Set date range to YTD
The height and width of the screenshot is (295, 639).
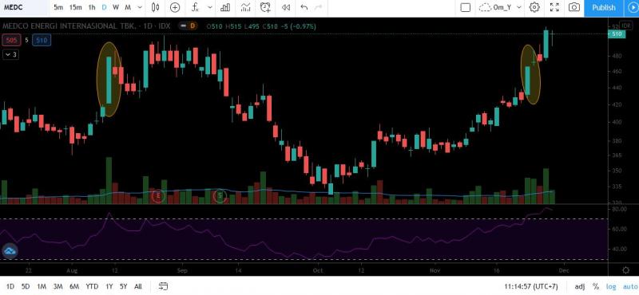92,286
